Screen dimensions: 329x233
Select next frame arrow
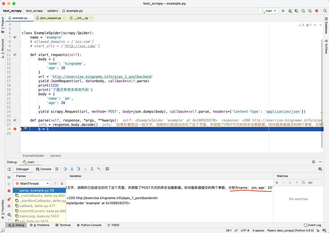62,183
